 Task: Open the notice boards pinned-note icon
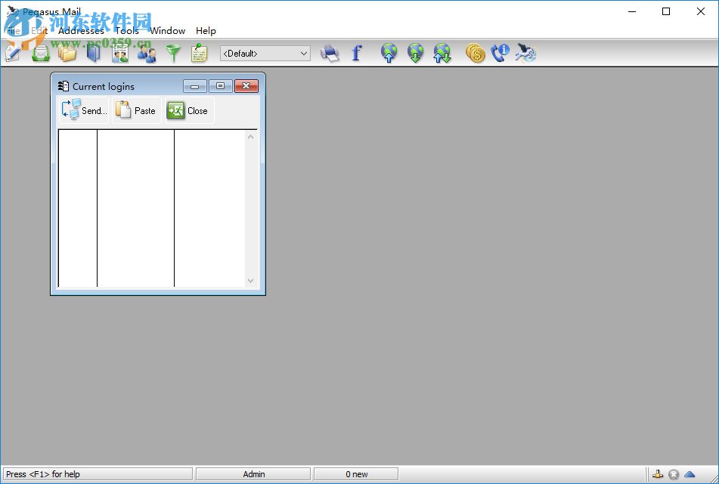(200, 53)
